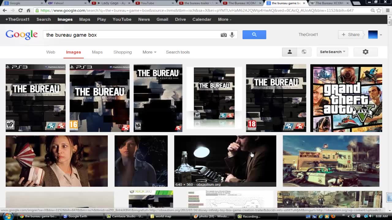Switch to Maps results tab below search box
The width and height of the screenshot is (392, 220).
coord(97,52)
